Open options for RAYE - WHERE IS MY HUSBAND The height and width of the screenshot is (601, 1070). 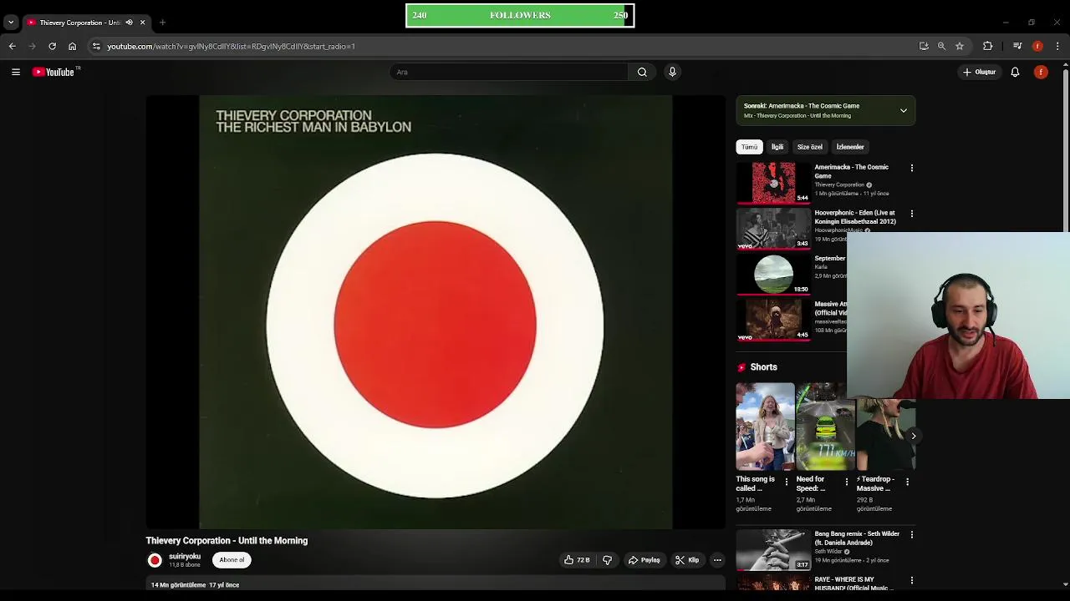[912, 580]
